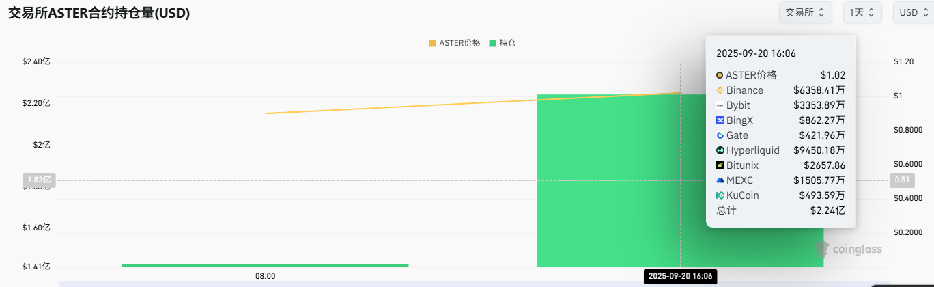Open the 1天 time range dropdown

[x=862, y=12]
